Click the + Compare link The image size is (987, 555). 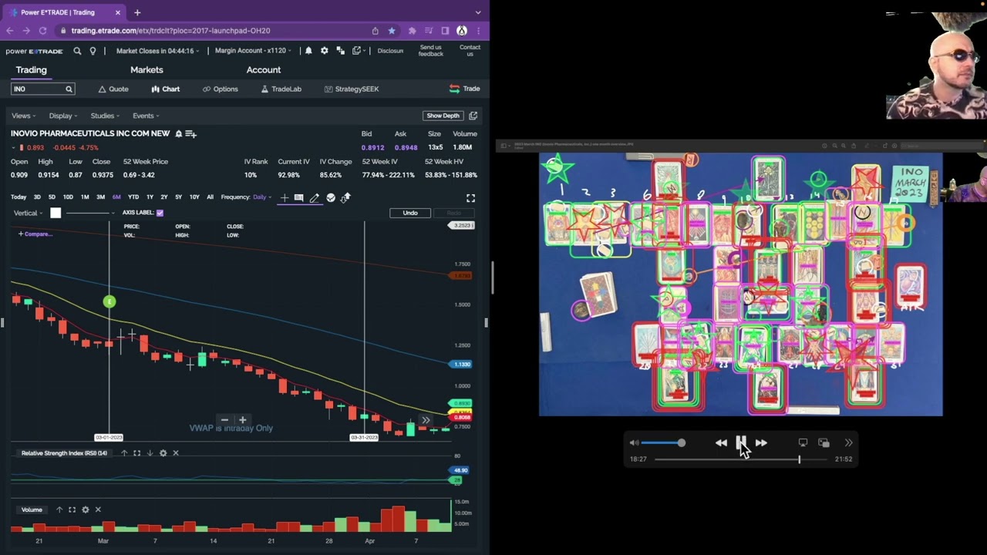[x=35, y=234]
